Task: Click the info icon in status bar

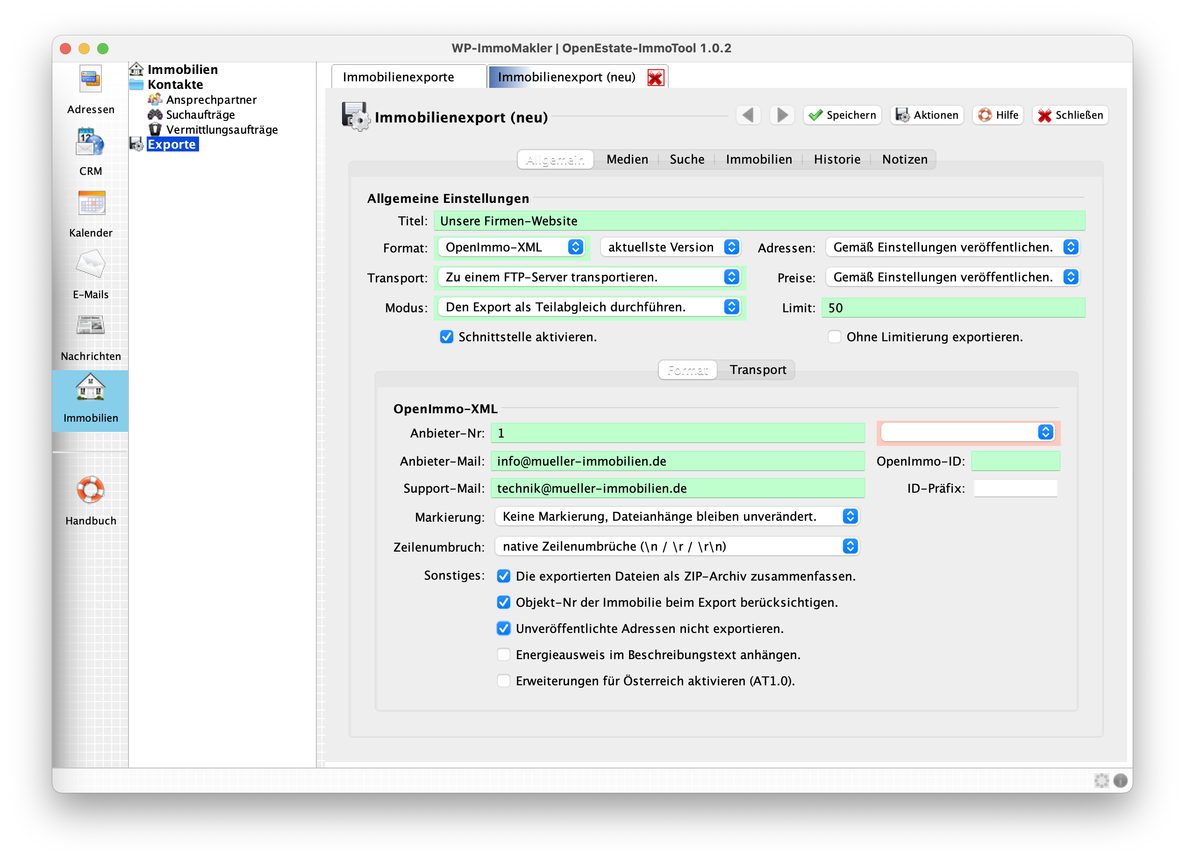Action: pyautogui.click(x=1120, y=781)
